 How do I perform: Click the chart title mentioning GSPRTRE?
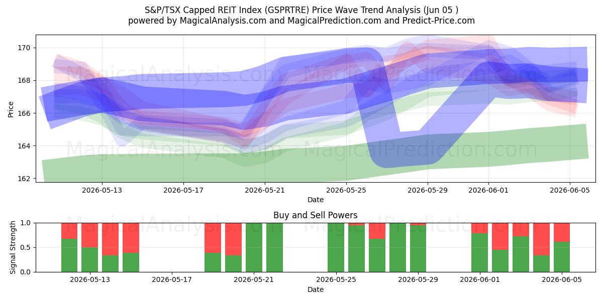[x=301, y=10]
